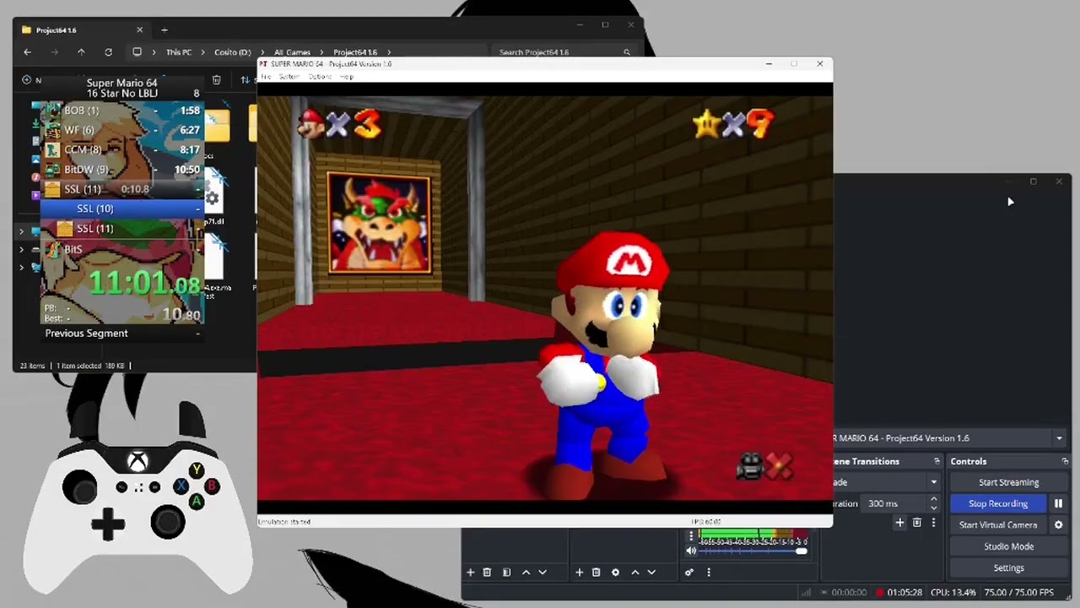
Task: Expand chevron after Cosito (D:) breadcrumb
Action: click(262, 52)
